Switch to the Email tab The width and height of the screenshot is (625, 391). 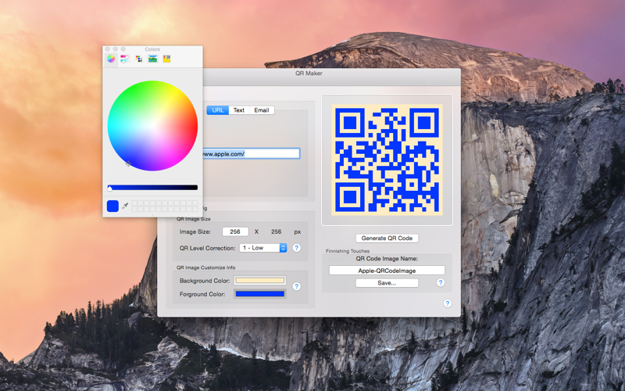point(262,110)
